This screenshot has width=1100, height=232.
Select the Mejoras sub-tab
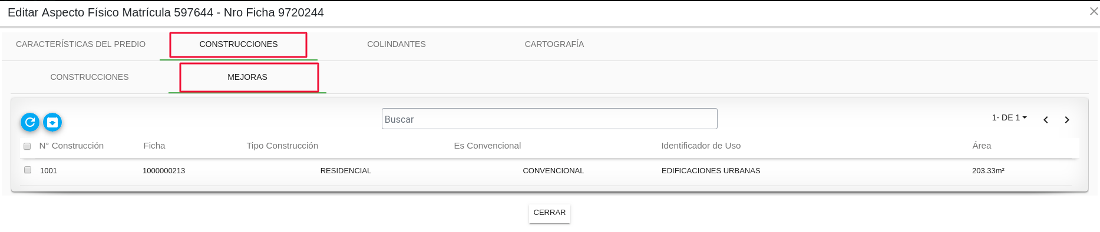pos(247,77)
